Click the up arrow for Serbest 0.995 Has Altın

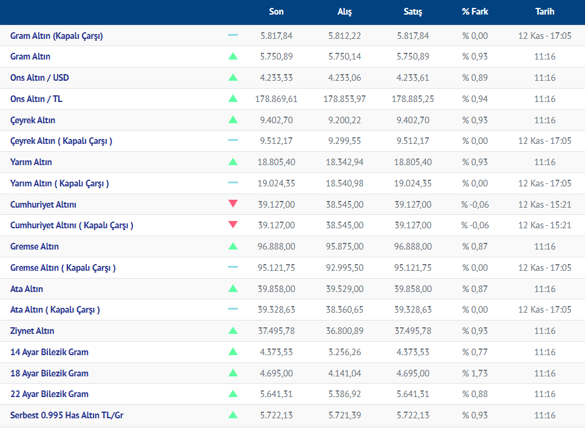pyautogui.click(x=233, y=415)
